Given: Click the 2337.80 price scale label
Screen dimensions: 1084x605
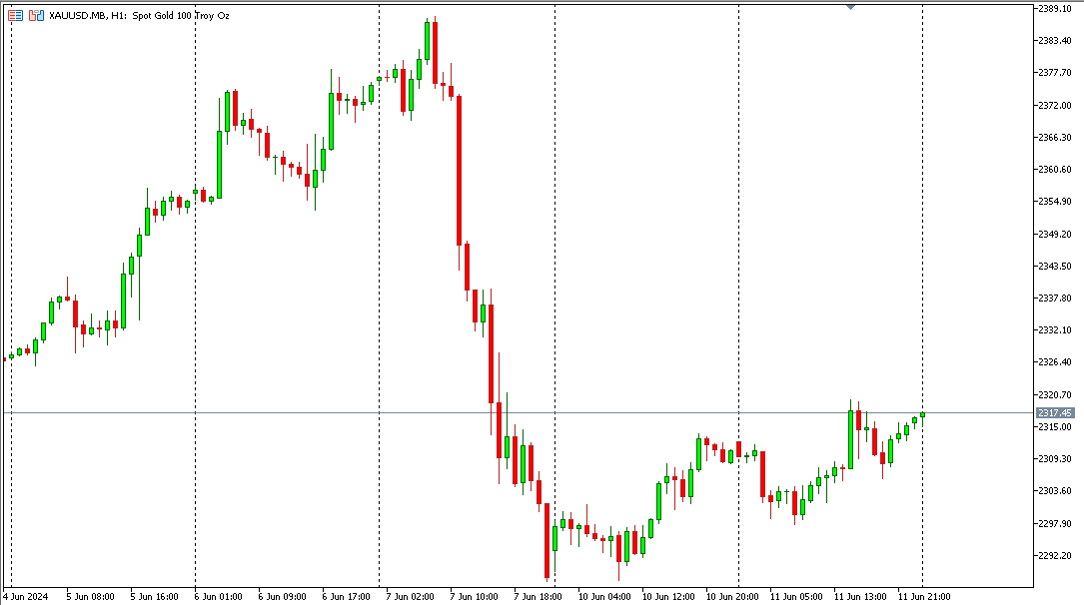Looking at the screenshot, I should pos(1055,299).
